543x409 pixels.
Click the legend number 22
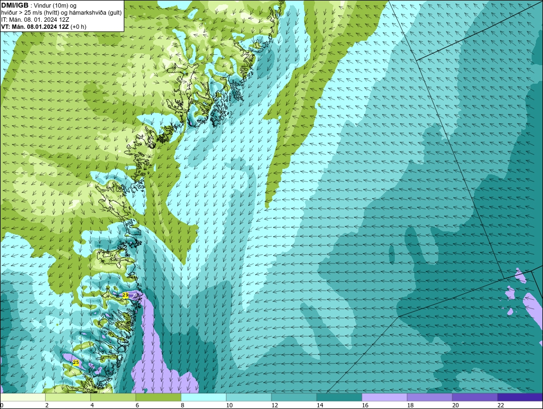(501, 405)
